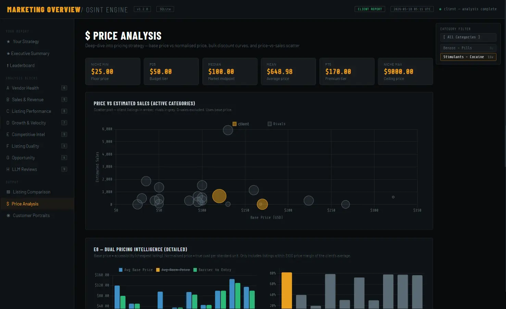Open the Listing Quality block

click(37, 146)
